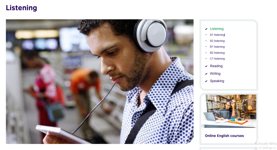This screenshot has width=277, height=150.
Task: Click the checkmark icon next to Speaking
Action: [x=206, y=81]
